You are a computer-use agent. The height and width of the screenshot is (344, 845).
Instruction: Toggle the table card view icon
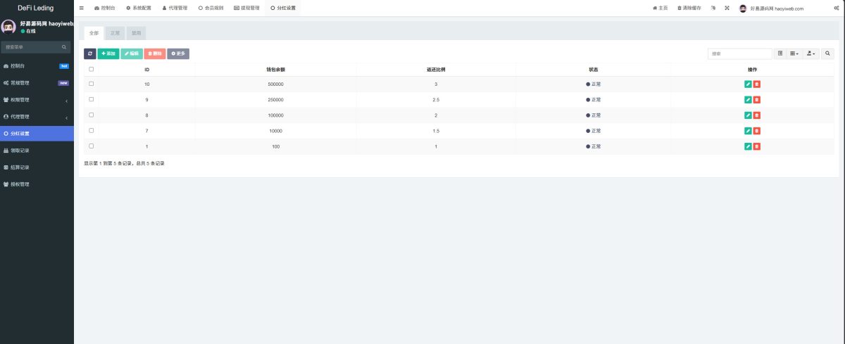[780, 53]
